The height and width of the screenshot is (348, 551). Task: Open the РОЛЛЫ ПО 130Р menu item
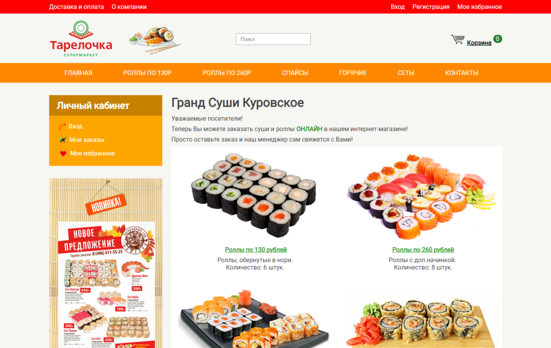pyautogui.click(x=147, y=73)
